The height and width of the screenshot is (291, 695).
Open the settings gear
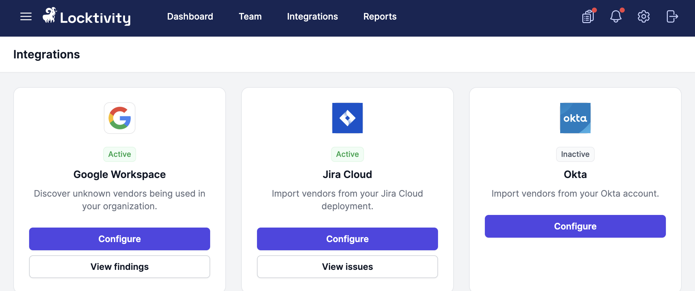644,16
